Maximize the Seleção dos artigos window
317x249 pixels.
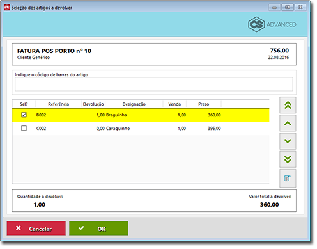pos(288,8)
